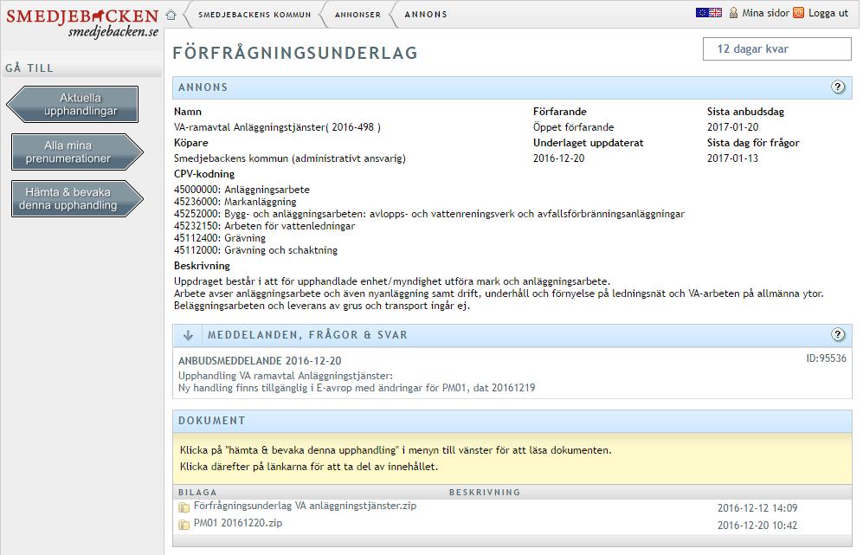This screenshot has height=555, width=863.
Task: Select tender name VA-ramavtal Anläggningstjänster( 2016-498 )
Action: [x=277, y=127]
